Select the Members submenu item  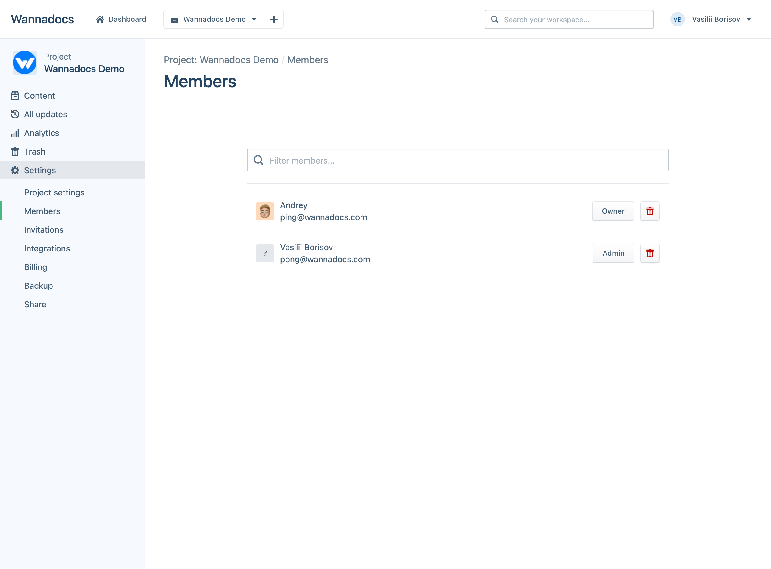tap(42, 211)
